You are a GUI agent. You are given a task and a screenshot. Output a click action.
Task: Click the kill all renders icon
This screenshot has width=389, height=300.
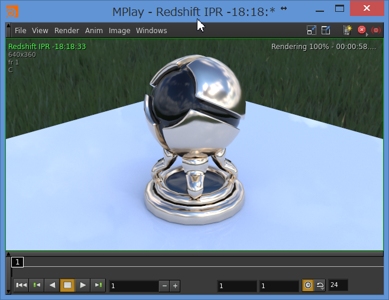376,30
